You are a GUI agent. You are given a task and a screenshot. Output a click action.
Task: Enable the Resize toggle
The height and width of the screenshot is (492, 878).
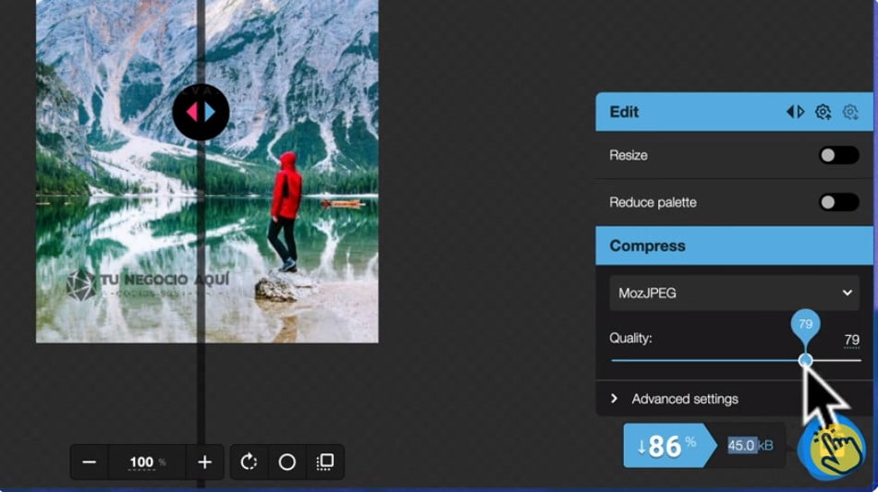(x=838, y=155)
